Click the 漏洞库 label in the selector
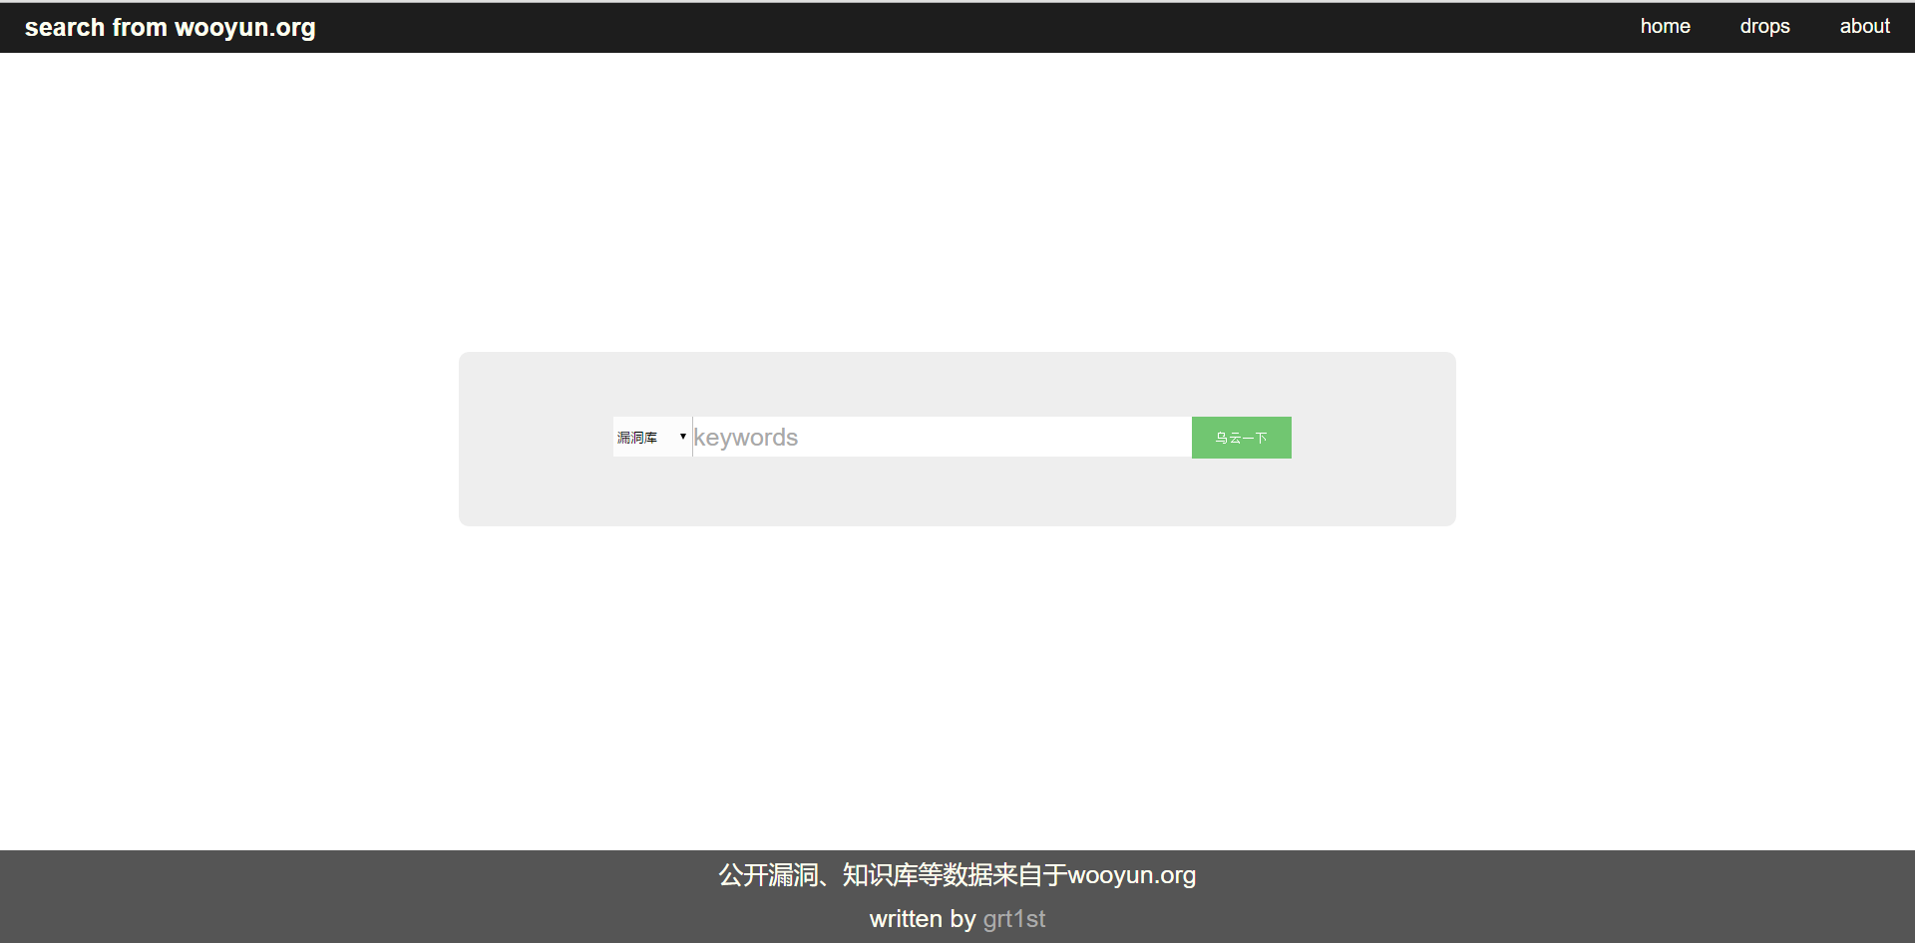Screen dimensions: 1915x943 (637, 438)
